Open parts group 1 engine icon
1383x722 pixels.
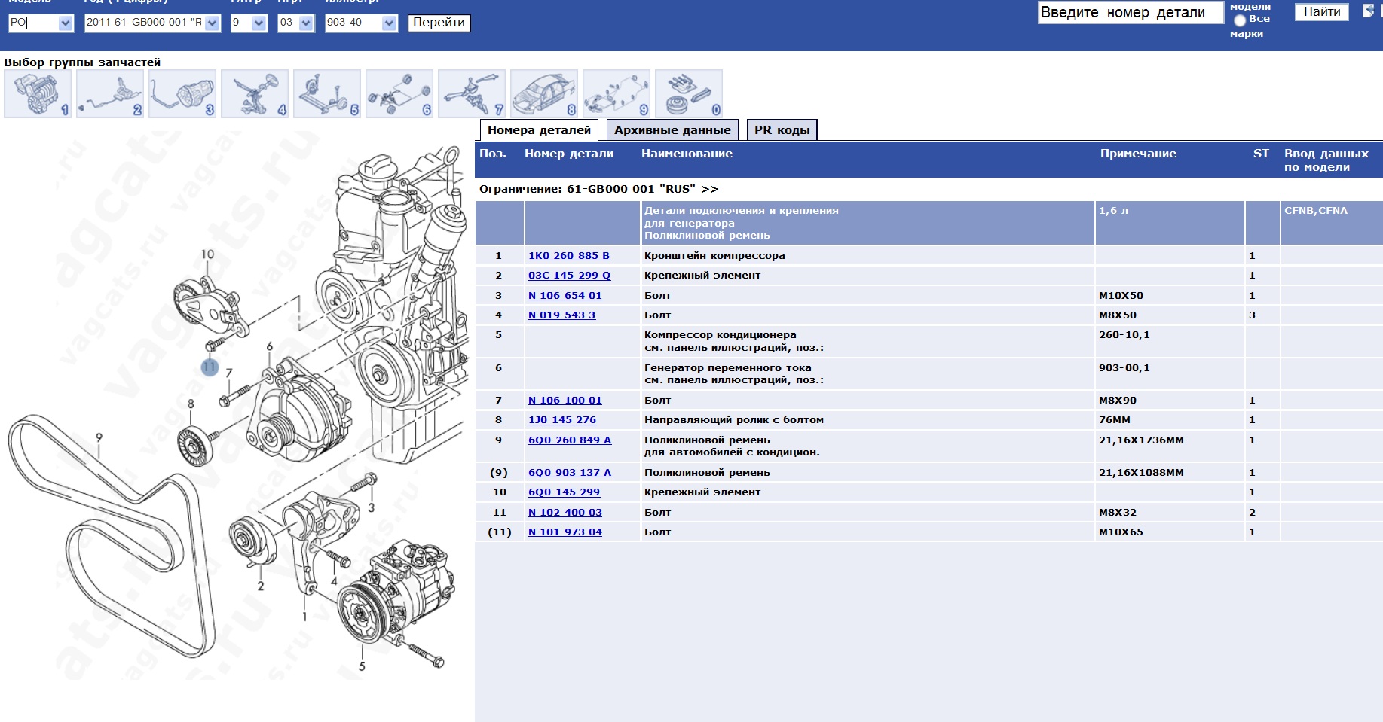[38, 93]
